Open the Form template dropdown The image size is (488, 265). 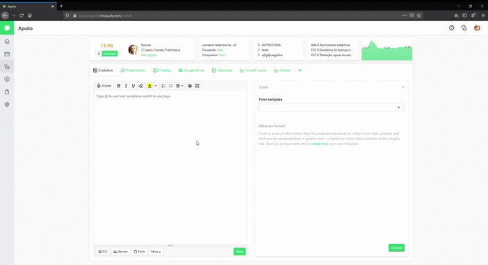(x=332, y=108)
